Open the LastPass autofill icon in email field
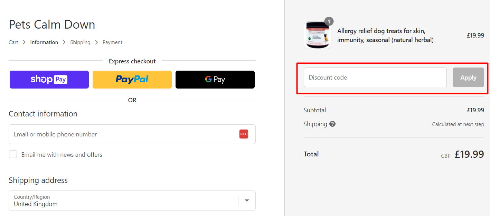The image size is (490, 216). 244,134
